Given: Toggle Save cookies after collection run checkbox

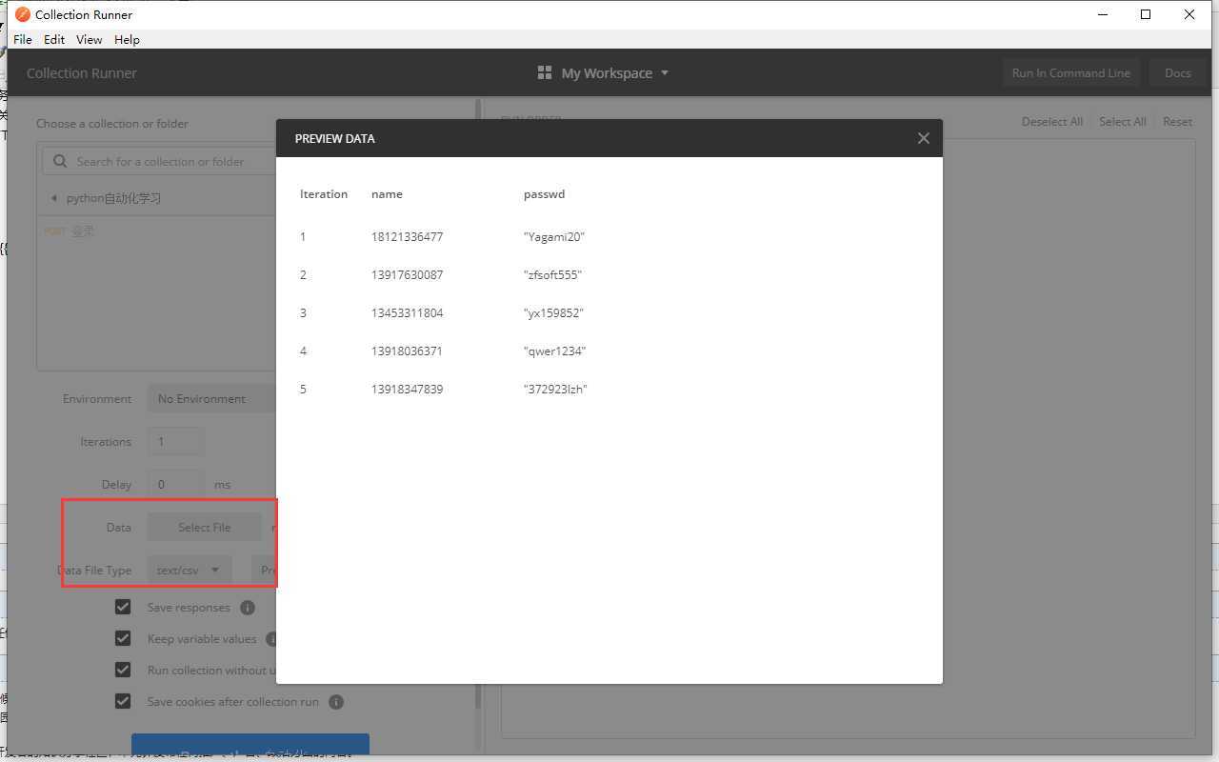Looking at the screenshot, I should coord(123,701).
